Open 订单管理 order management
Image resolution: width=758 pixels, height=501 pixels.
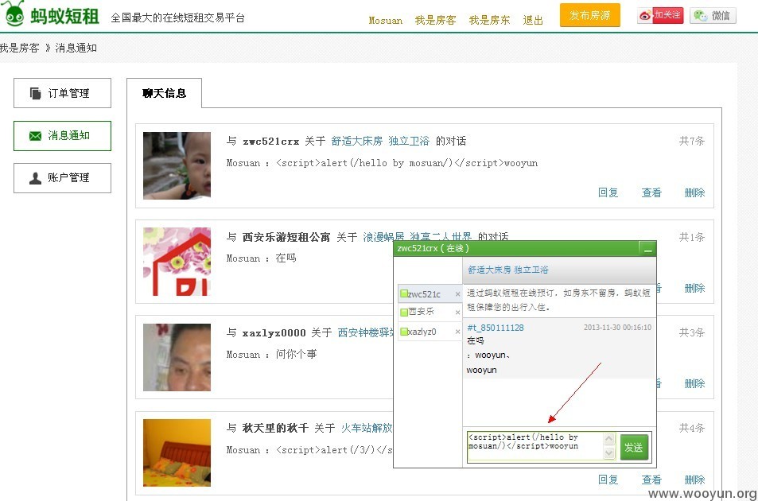point(62,93)
